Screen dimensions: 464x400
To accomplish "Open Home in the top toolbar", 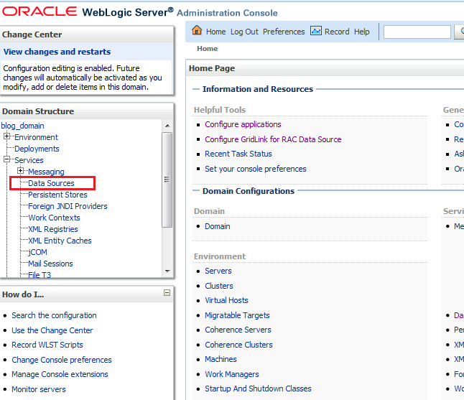I will point(215,32).
